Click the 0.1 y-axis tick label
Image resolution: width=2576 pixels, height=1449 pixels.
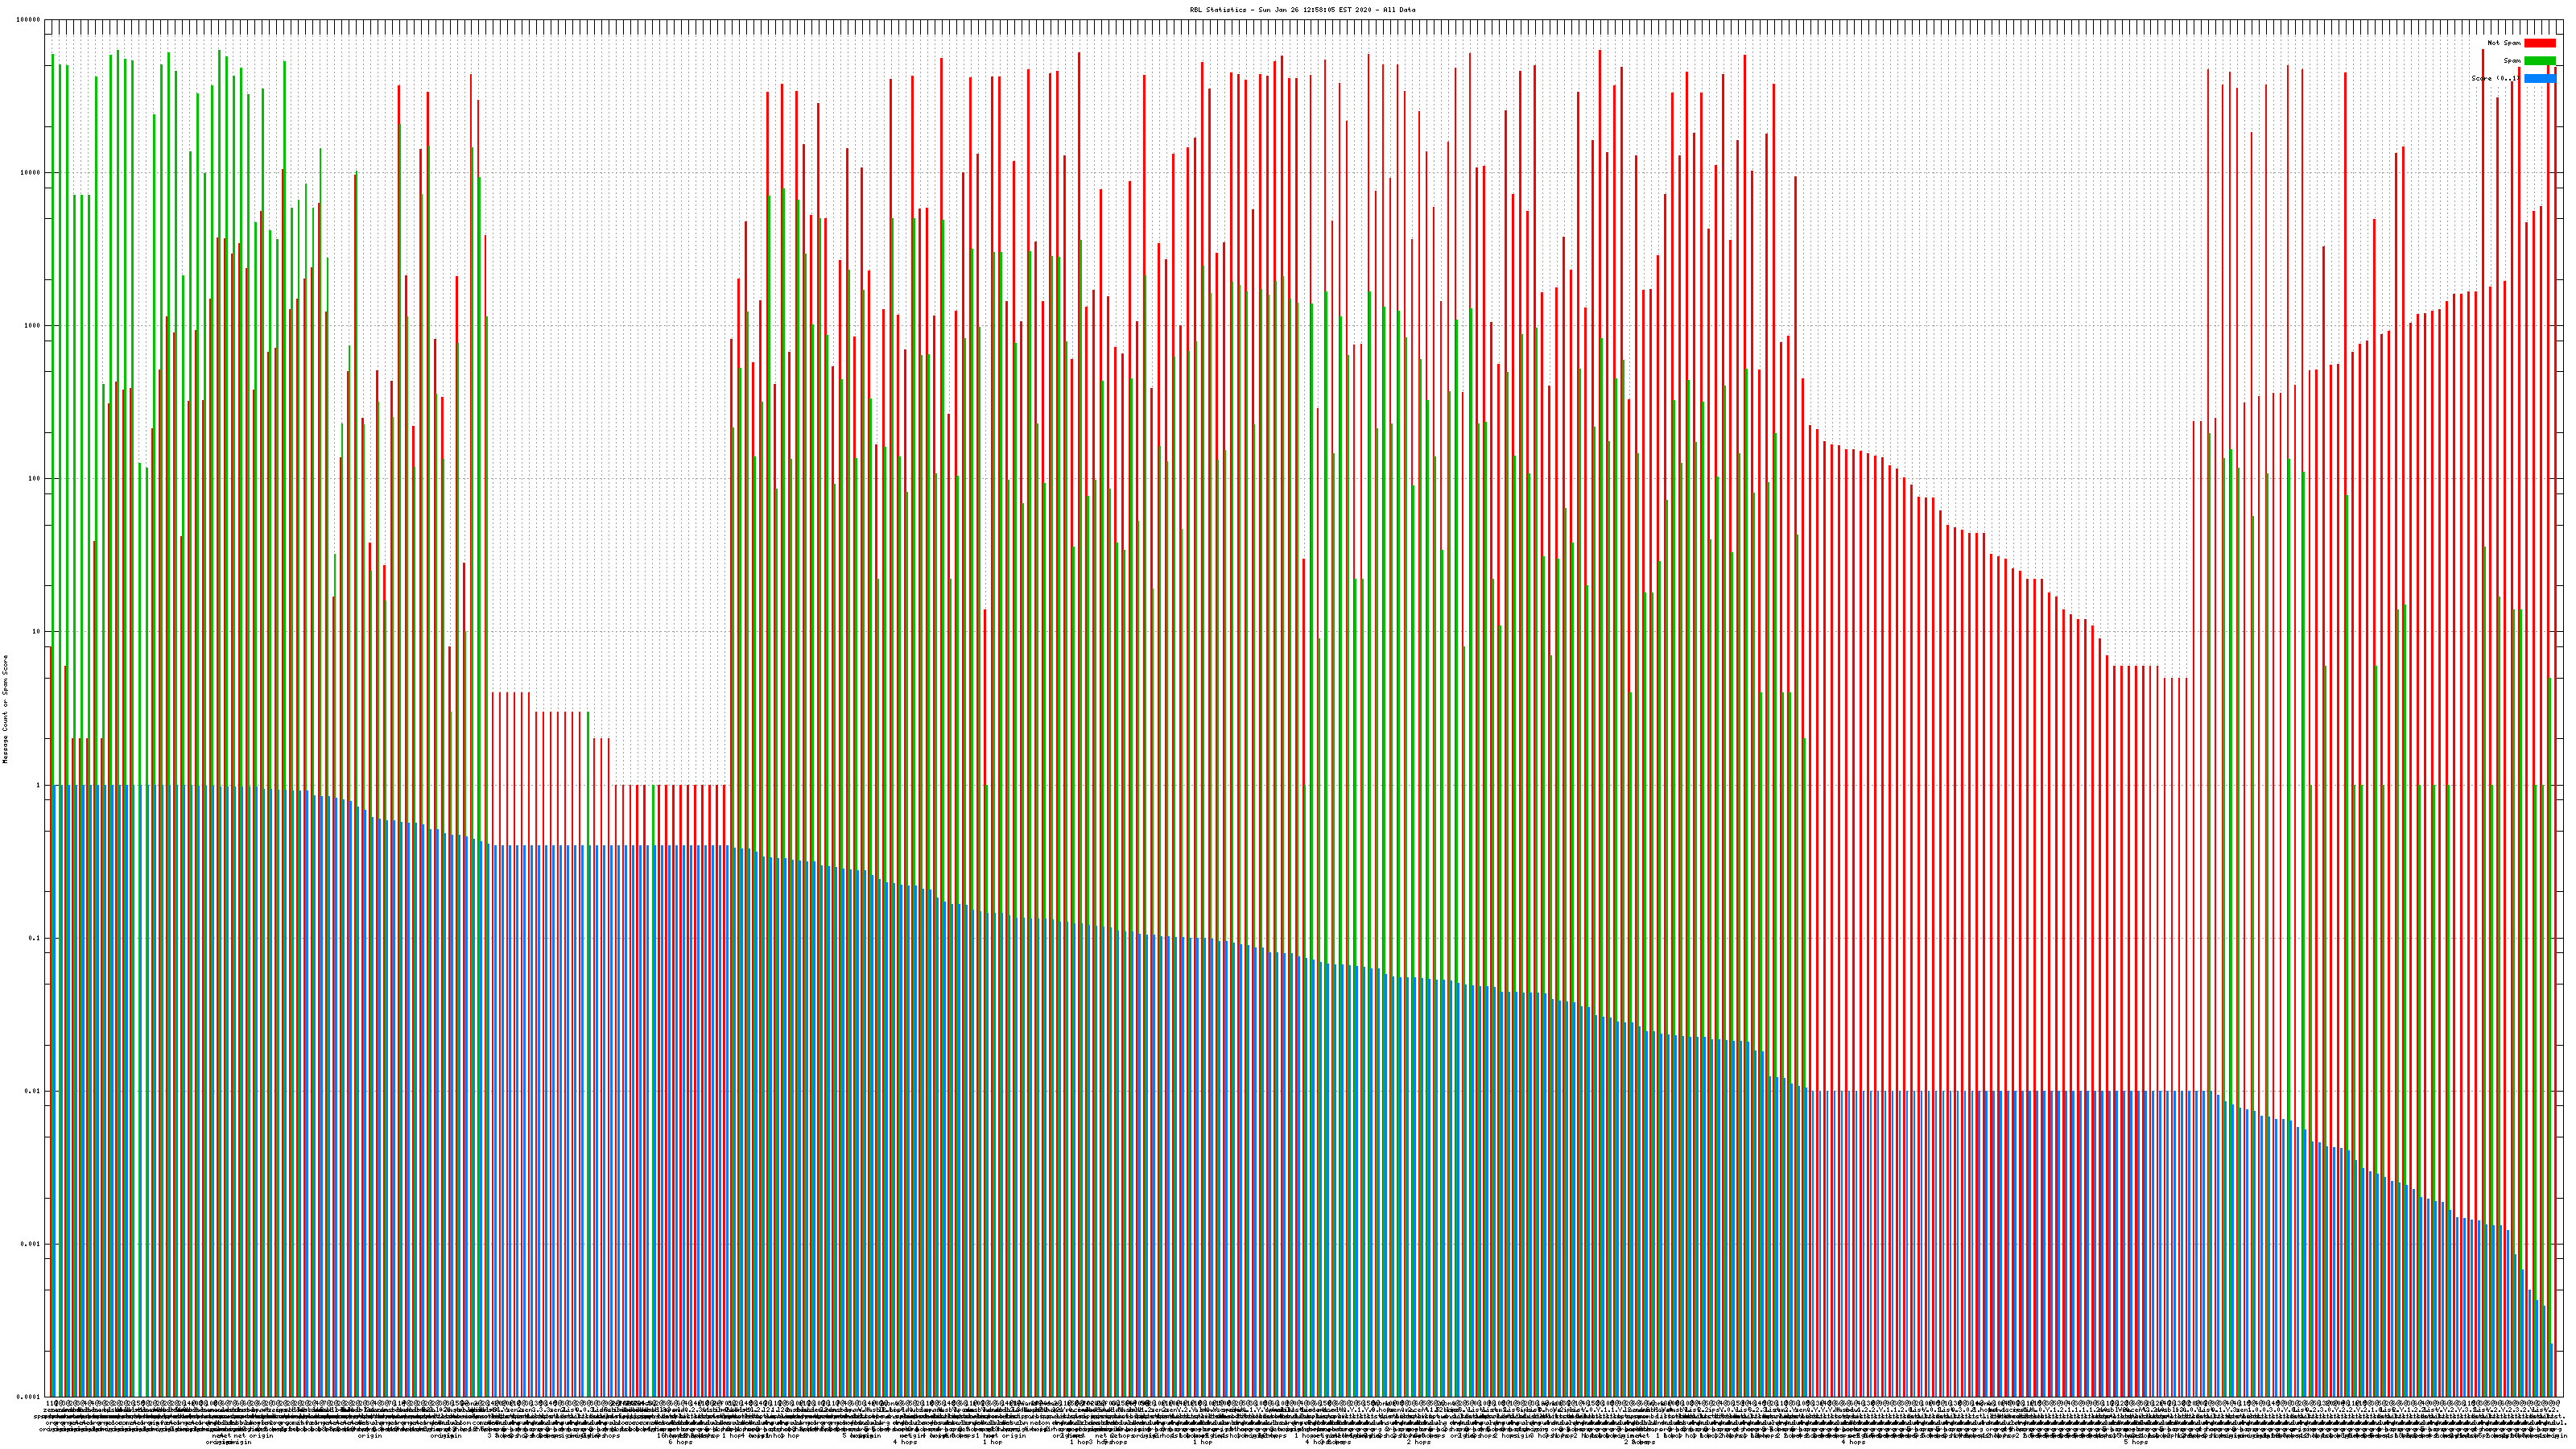point(35,938)
